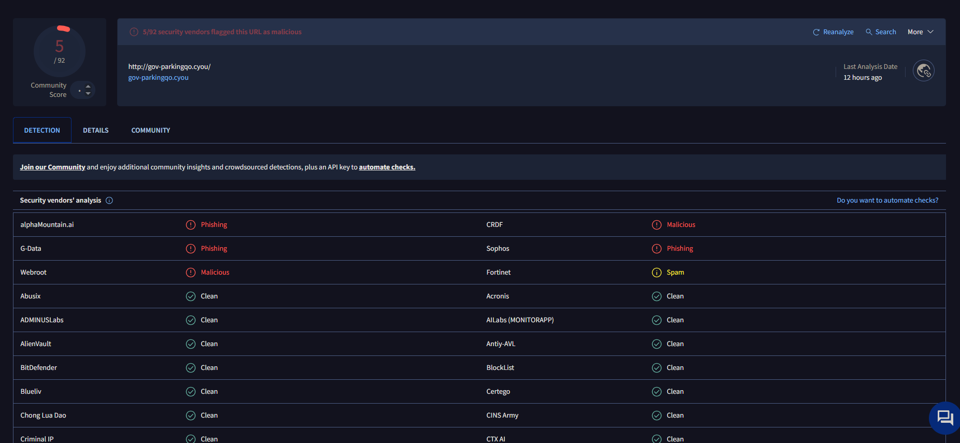
Task: Vote down the community score
Action: (x=88, y=94)
